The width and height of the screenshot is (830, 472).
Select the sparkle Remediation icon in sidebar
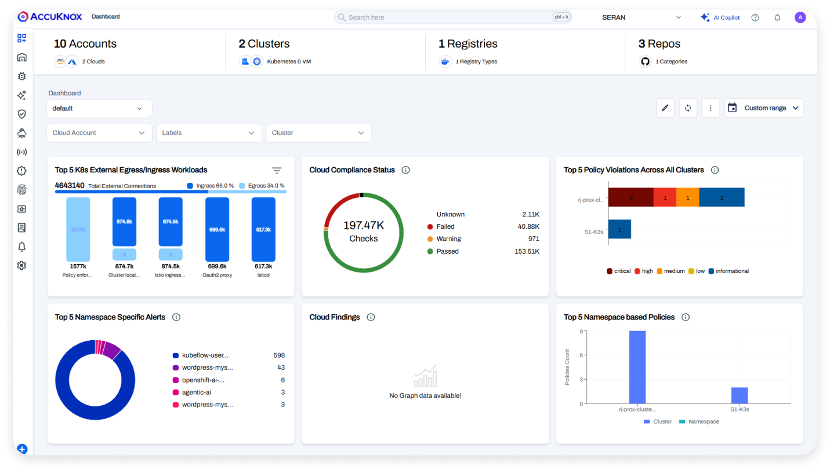tap(21, 95)
